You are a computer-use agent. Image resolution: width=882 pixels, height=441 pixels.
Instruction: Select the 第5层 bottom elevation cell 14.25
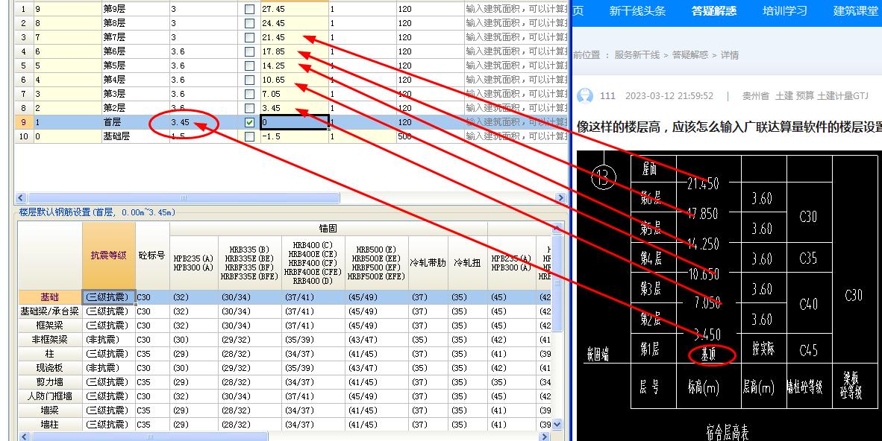tap(294, 65)
